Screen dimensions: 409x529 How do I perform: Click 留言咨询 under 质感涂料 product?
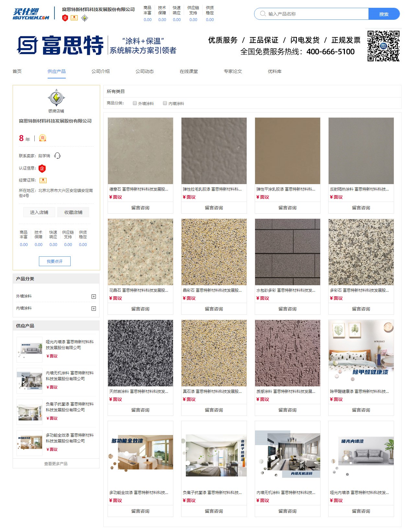point(287,410)
